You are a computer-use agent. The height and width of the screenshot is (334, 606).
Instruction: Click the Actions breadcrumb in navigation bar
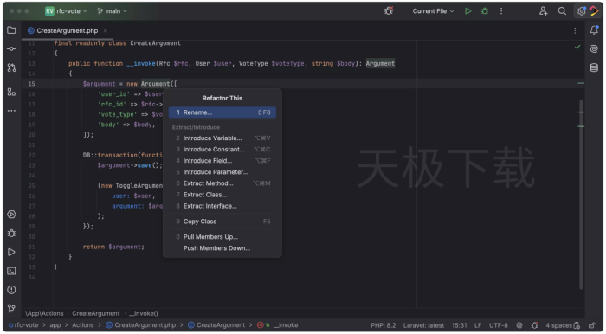pos(83,325)
